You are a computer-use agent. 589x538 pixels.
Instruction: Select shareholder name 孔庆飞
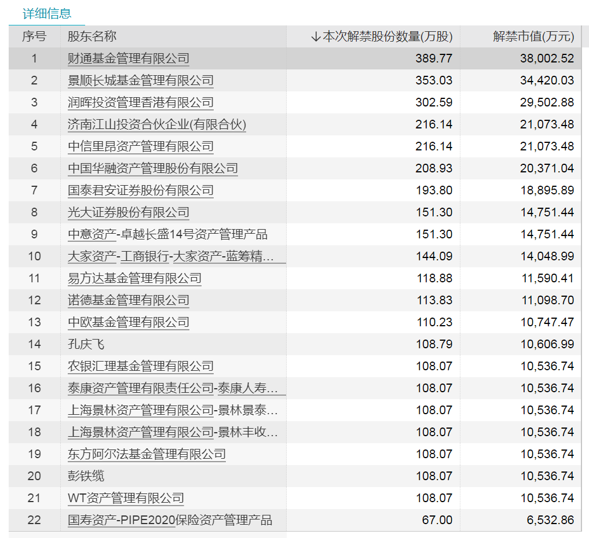tap(86, 344)
